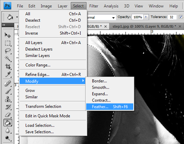
Task: Select the History Brush tool
Action: (8, 107)
